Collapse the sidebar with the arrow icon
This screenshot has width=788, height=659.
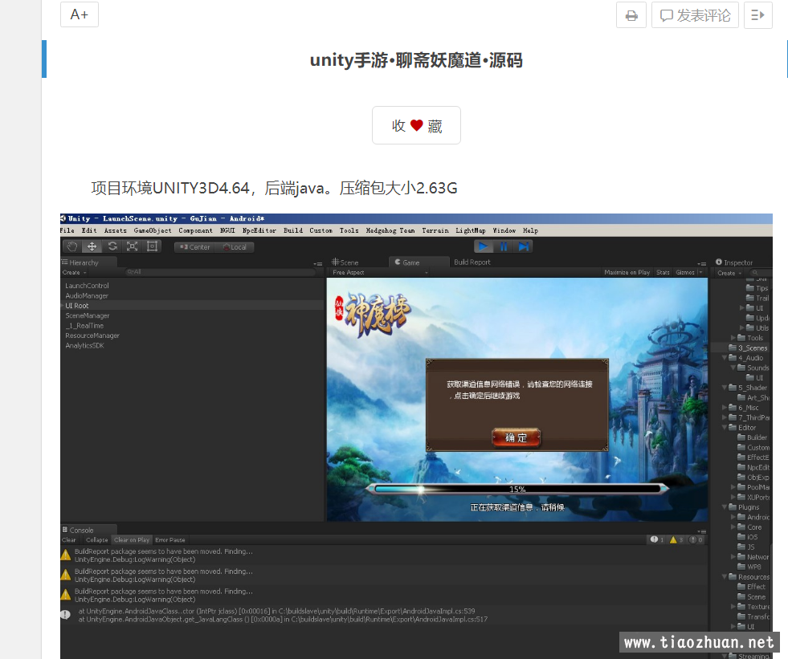click(x=757, y=15)
